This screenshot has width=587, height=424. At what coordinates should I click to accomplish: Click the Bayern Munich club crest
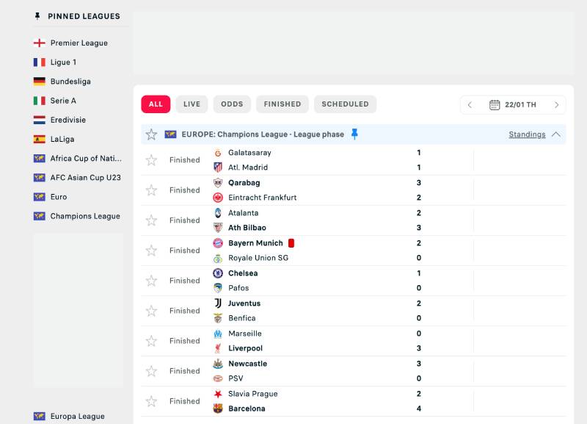(x=218, y=243)
